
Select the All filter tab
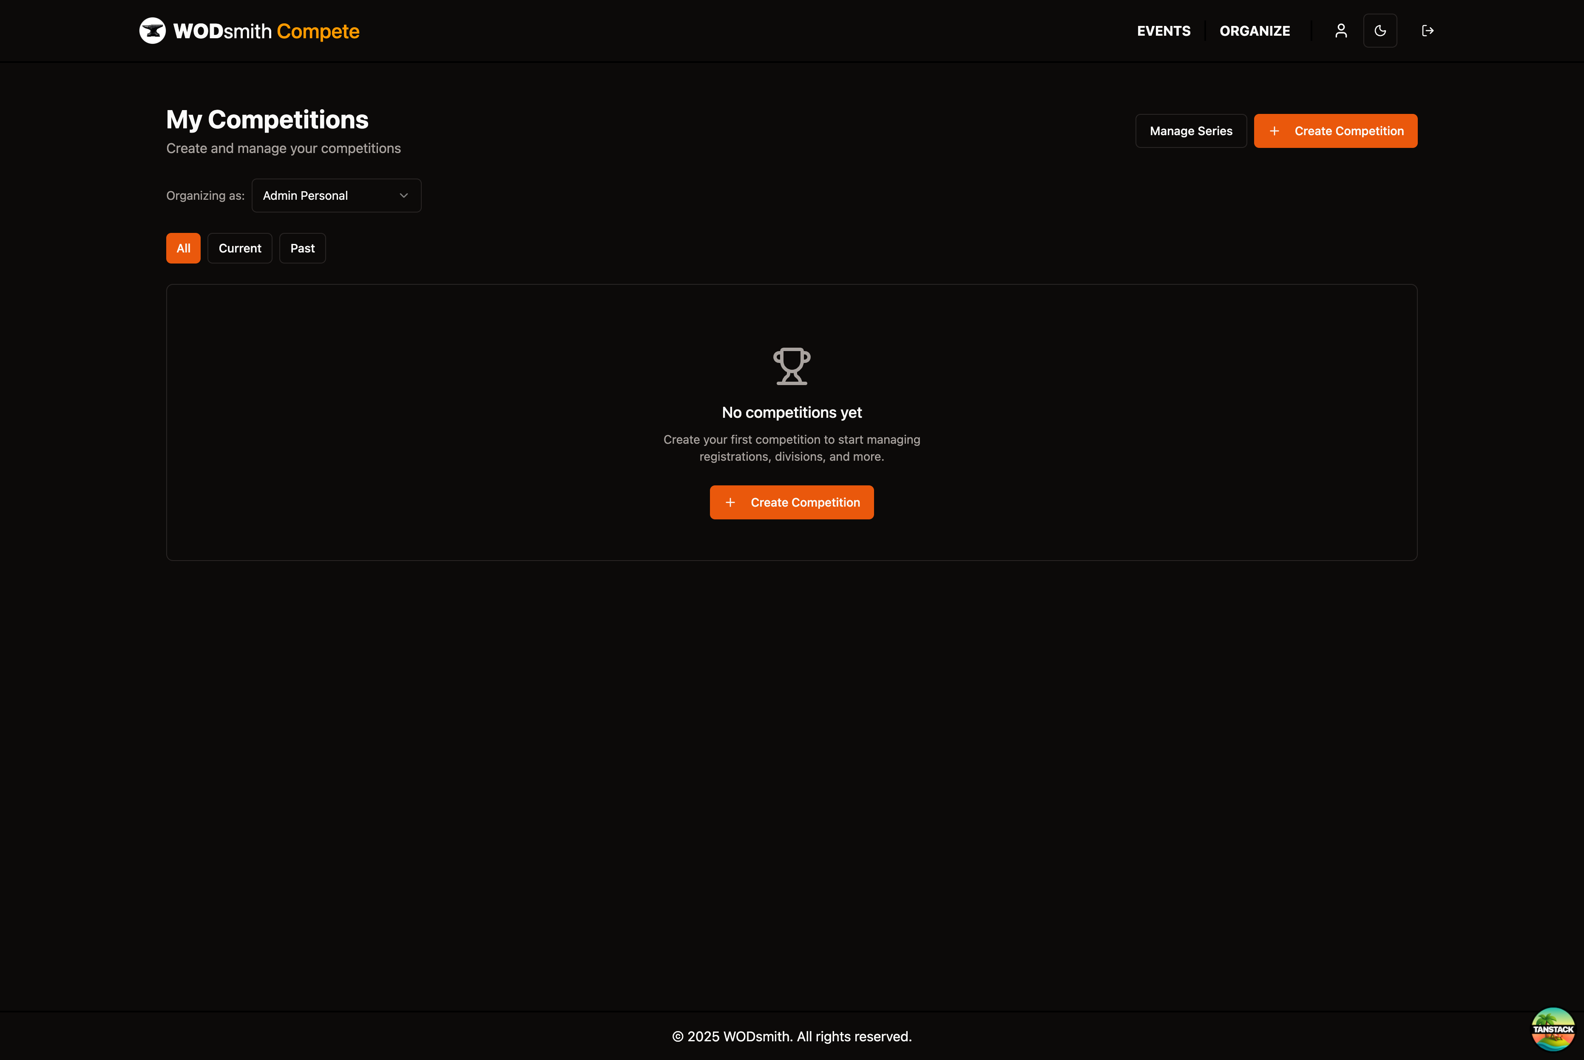183,248
